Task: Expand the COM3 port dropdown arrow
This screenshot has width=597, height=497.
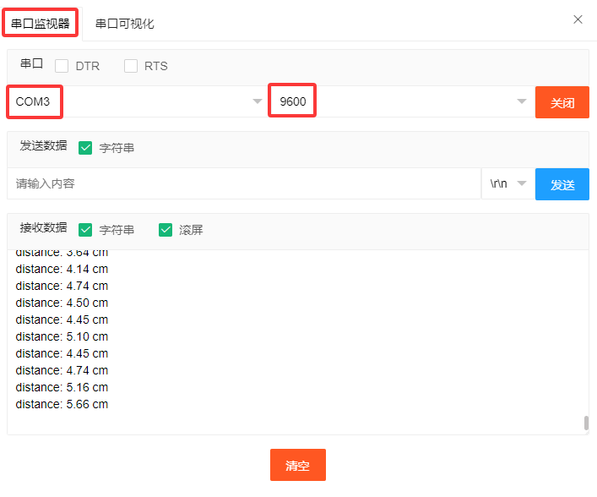Action: [x=258, y=101]
